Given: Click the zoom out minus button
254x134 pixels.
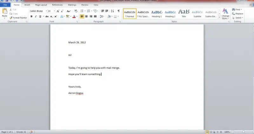Looking at the screenshot, I should point(232,132).
